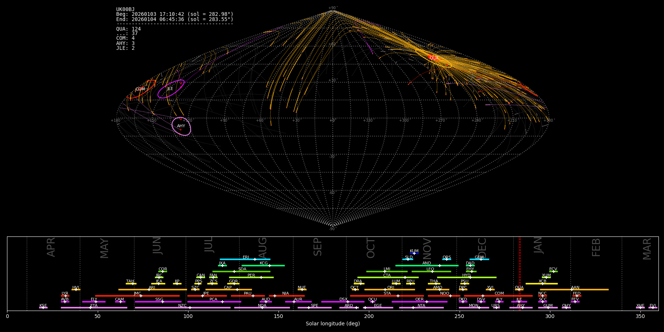Click the QUA: 124 count in legend
The image size is (664, 332).
click(128, 29)
